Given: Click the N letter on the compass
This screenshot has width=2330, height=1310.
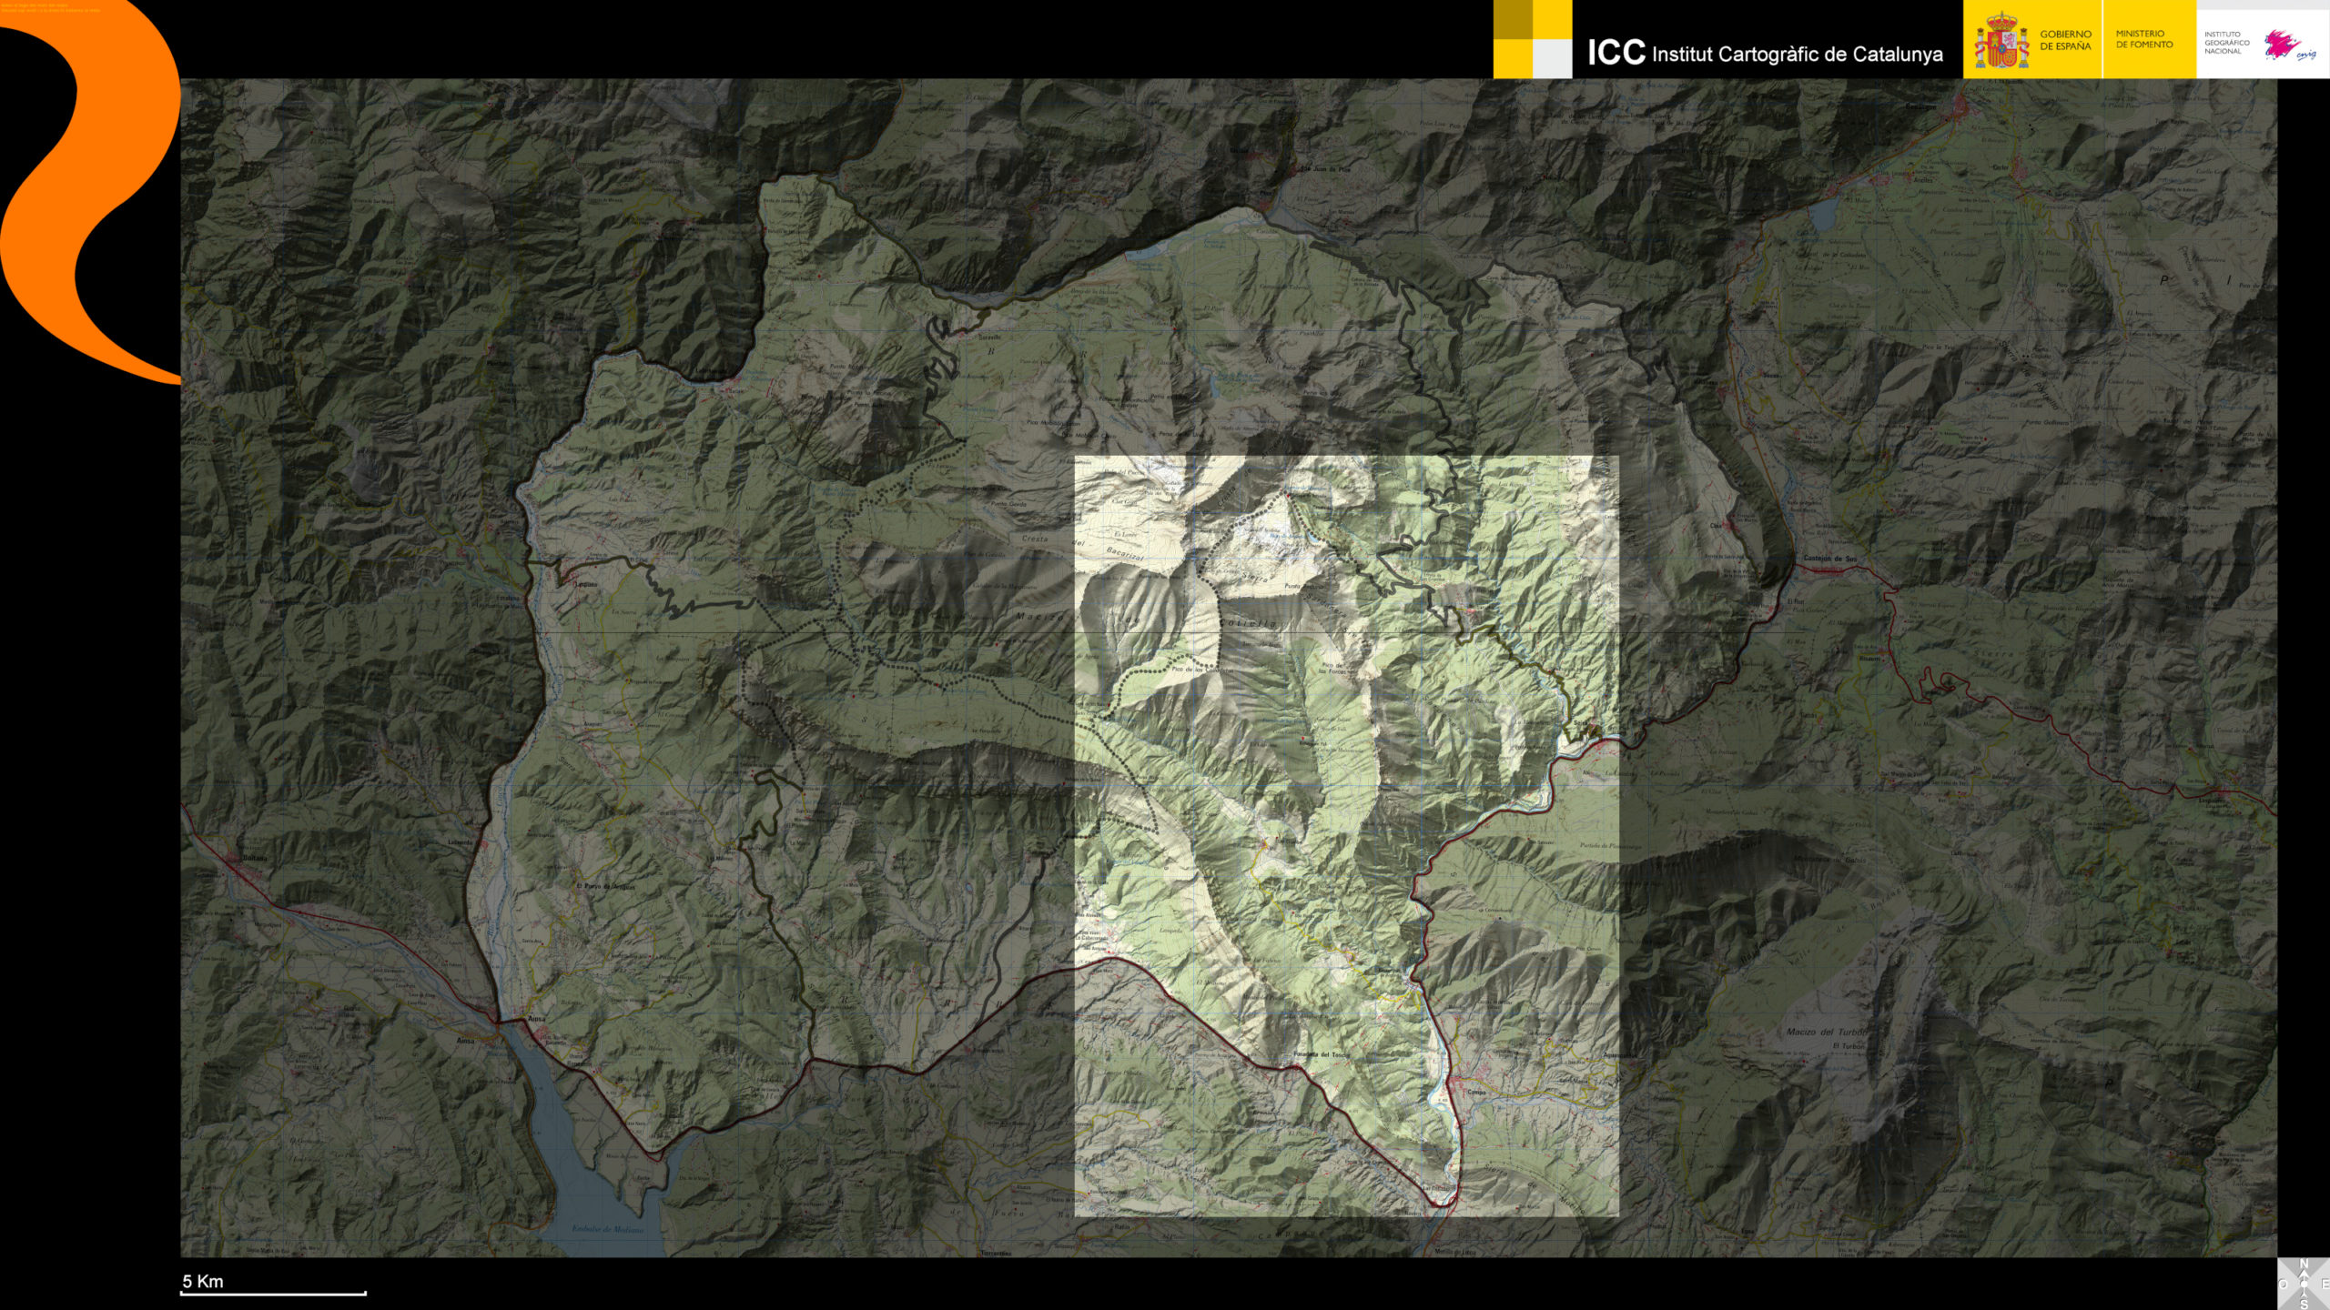Looking at the screenshot, I should (2305, 1264).
